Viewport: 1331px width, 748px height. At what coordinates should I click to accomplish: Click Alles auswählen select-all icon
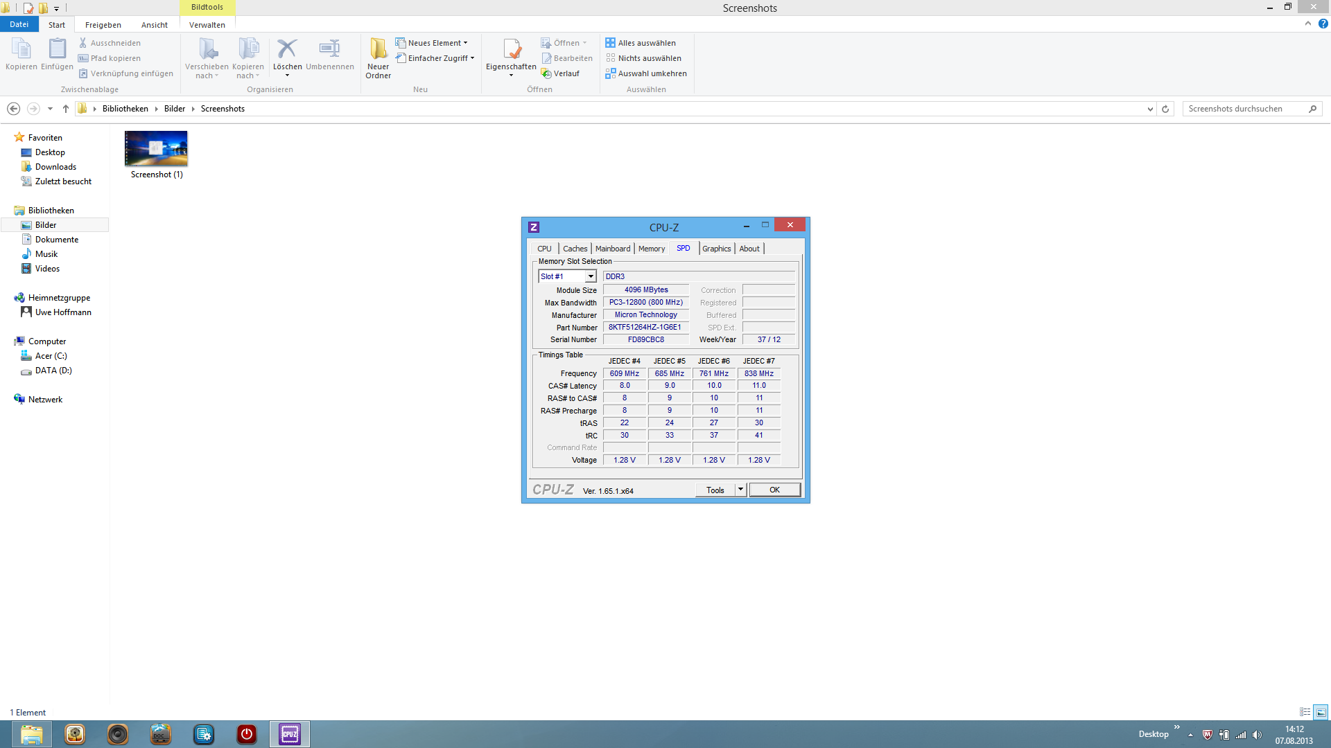(x=610, y=43)
